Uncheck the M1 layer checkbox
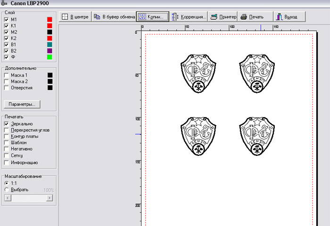The height and width of the screenshot is (226, 330). click(7, 20)
